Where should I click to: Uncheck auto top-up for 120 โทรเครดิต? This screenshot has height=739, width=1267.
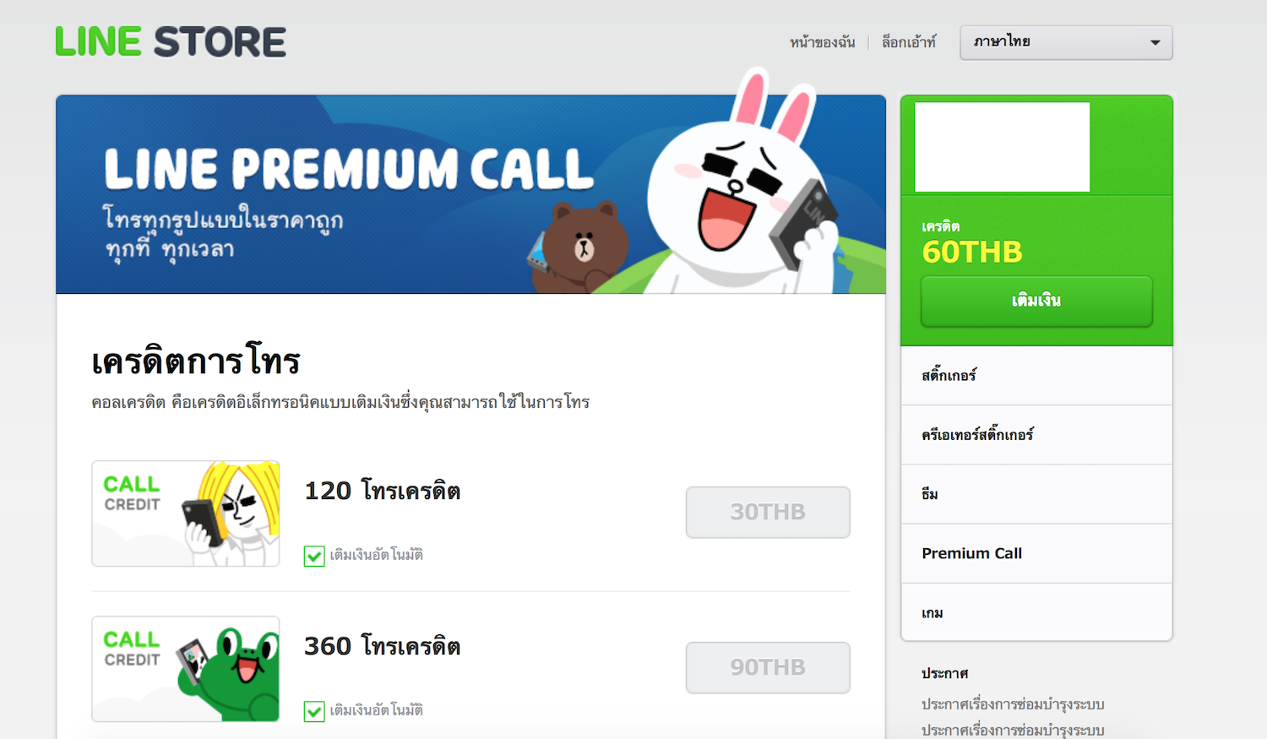click(x=314, y=556)
